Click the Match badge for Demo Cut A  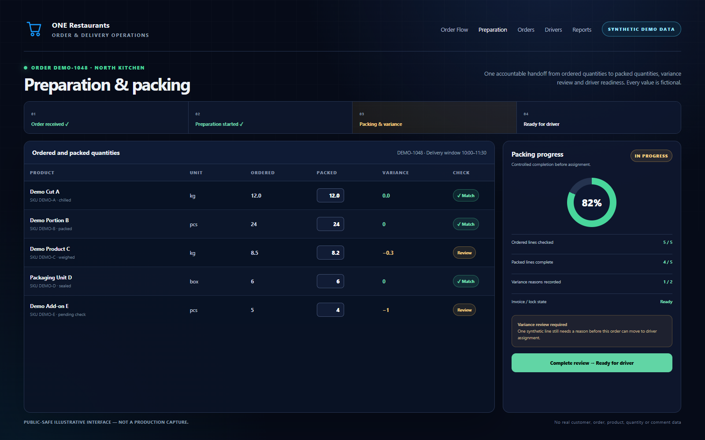coord(466,195)
